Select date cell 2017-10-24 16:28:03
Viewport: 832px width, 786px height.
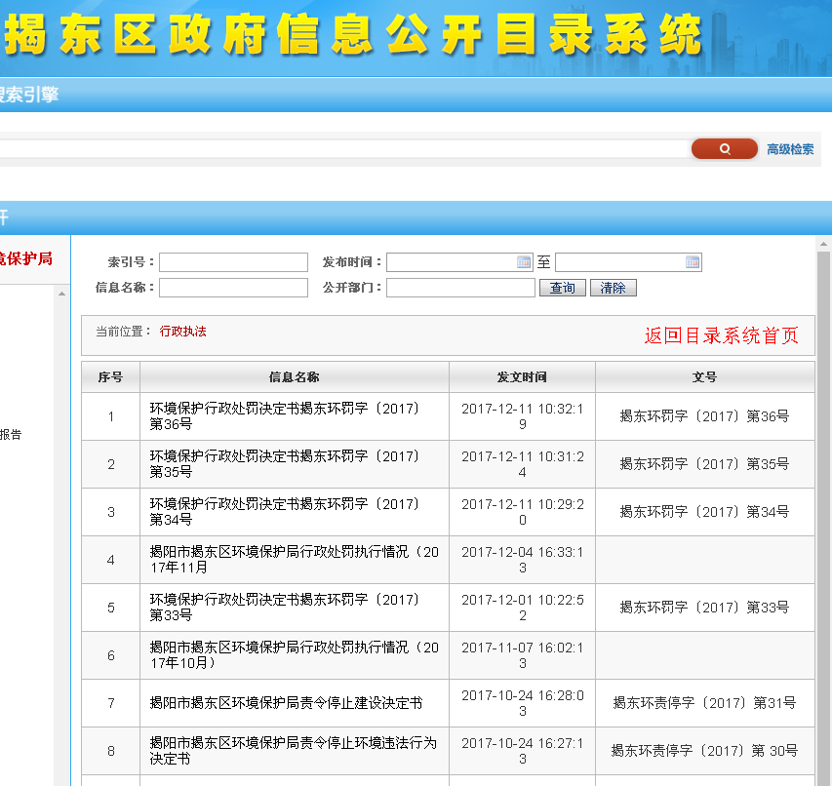[522, 703]
